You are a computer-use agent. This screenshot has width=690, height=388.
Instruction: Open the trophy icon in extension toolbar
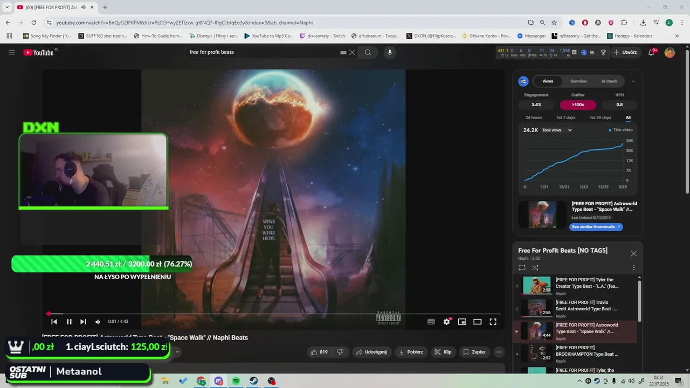603,52
